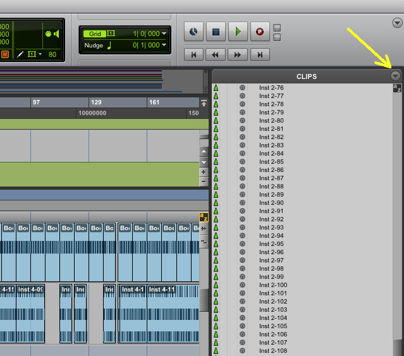Viewport: 404px width, 356px height.
Task: Go to end using the transport button
Action: (260, 54)
